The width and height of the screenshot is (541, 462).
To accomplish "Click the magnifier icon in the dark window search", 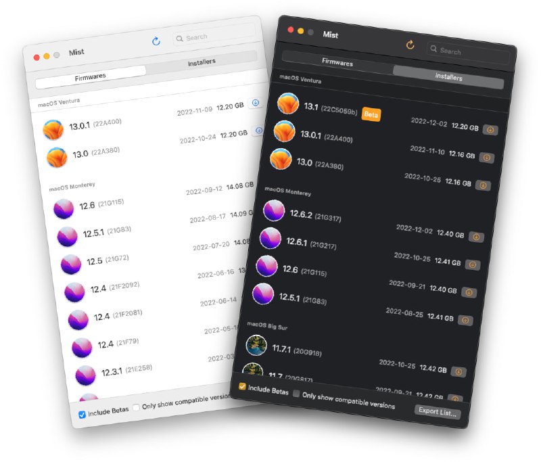I will coord(433,49).
